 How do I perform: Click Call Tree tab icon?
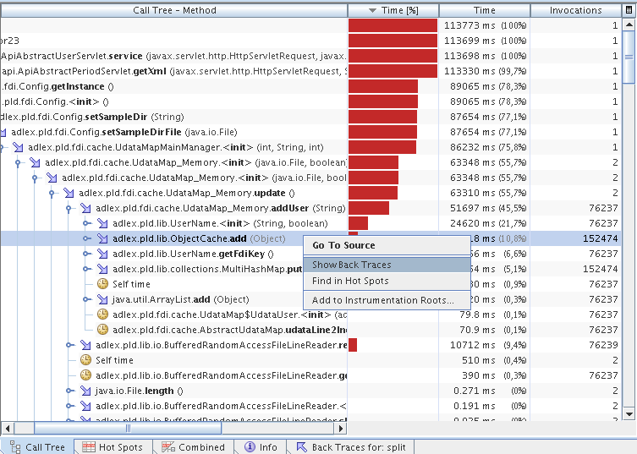click(x=15, y=447)
